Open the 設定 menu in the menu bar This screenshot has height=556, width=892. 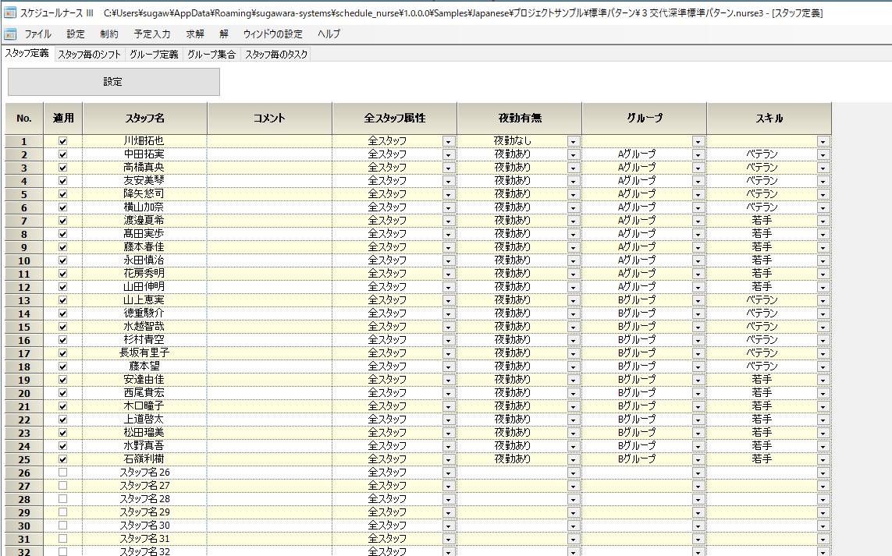click(x=75, y=34)
